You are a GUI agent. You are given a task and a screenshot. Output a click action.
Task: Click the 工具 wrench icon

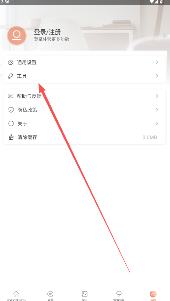click(x=11, y=76)
